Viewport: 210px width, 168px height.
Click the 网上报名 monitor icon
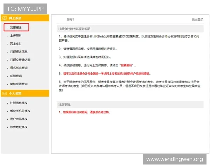[x=5, y=18]
